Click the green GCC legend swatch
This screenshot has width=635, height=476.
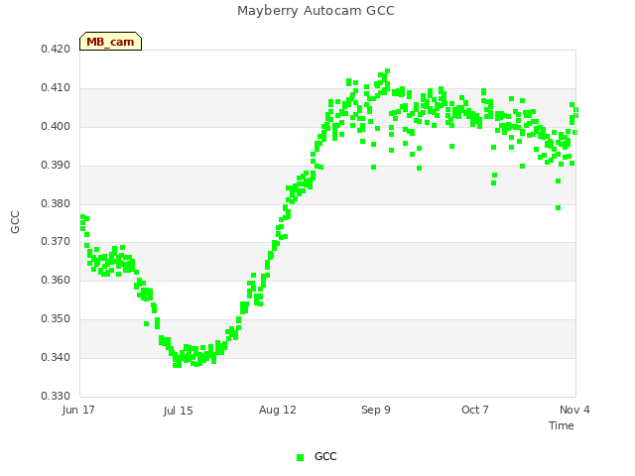tap(300, 457)
